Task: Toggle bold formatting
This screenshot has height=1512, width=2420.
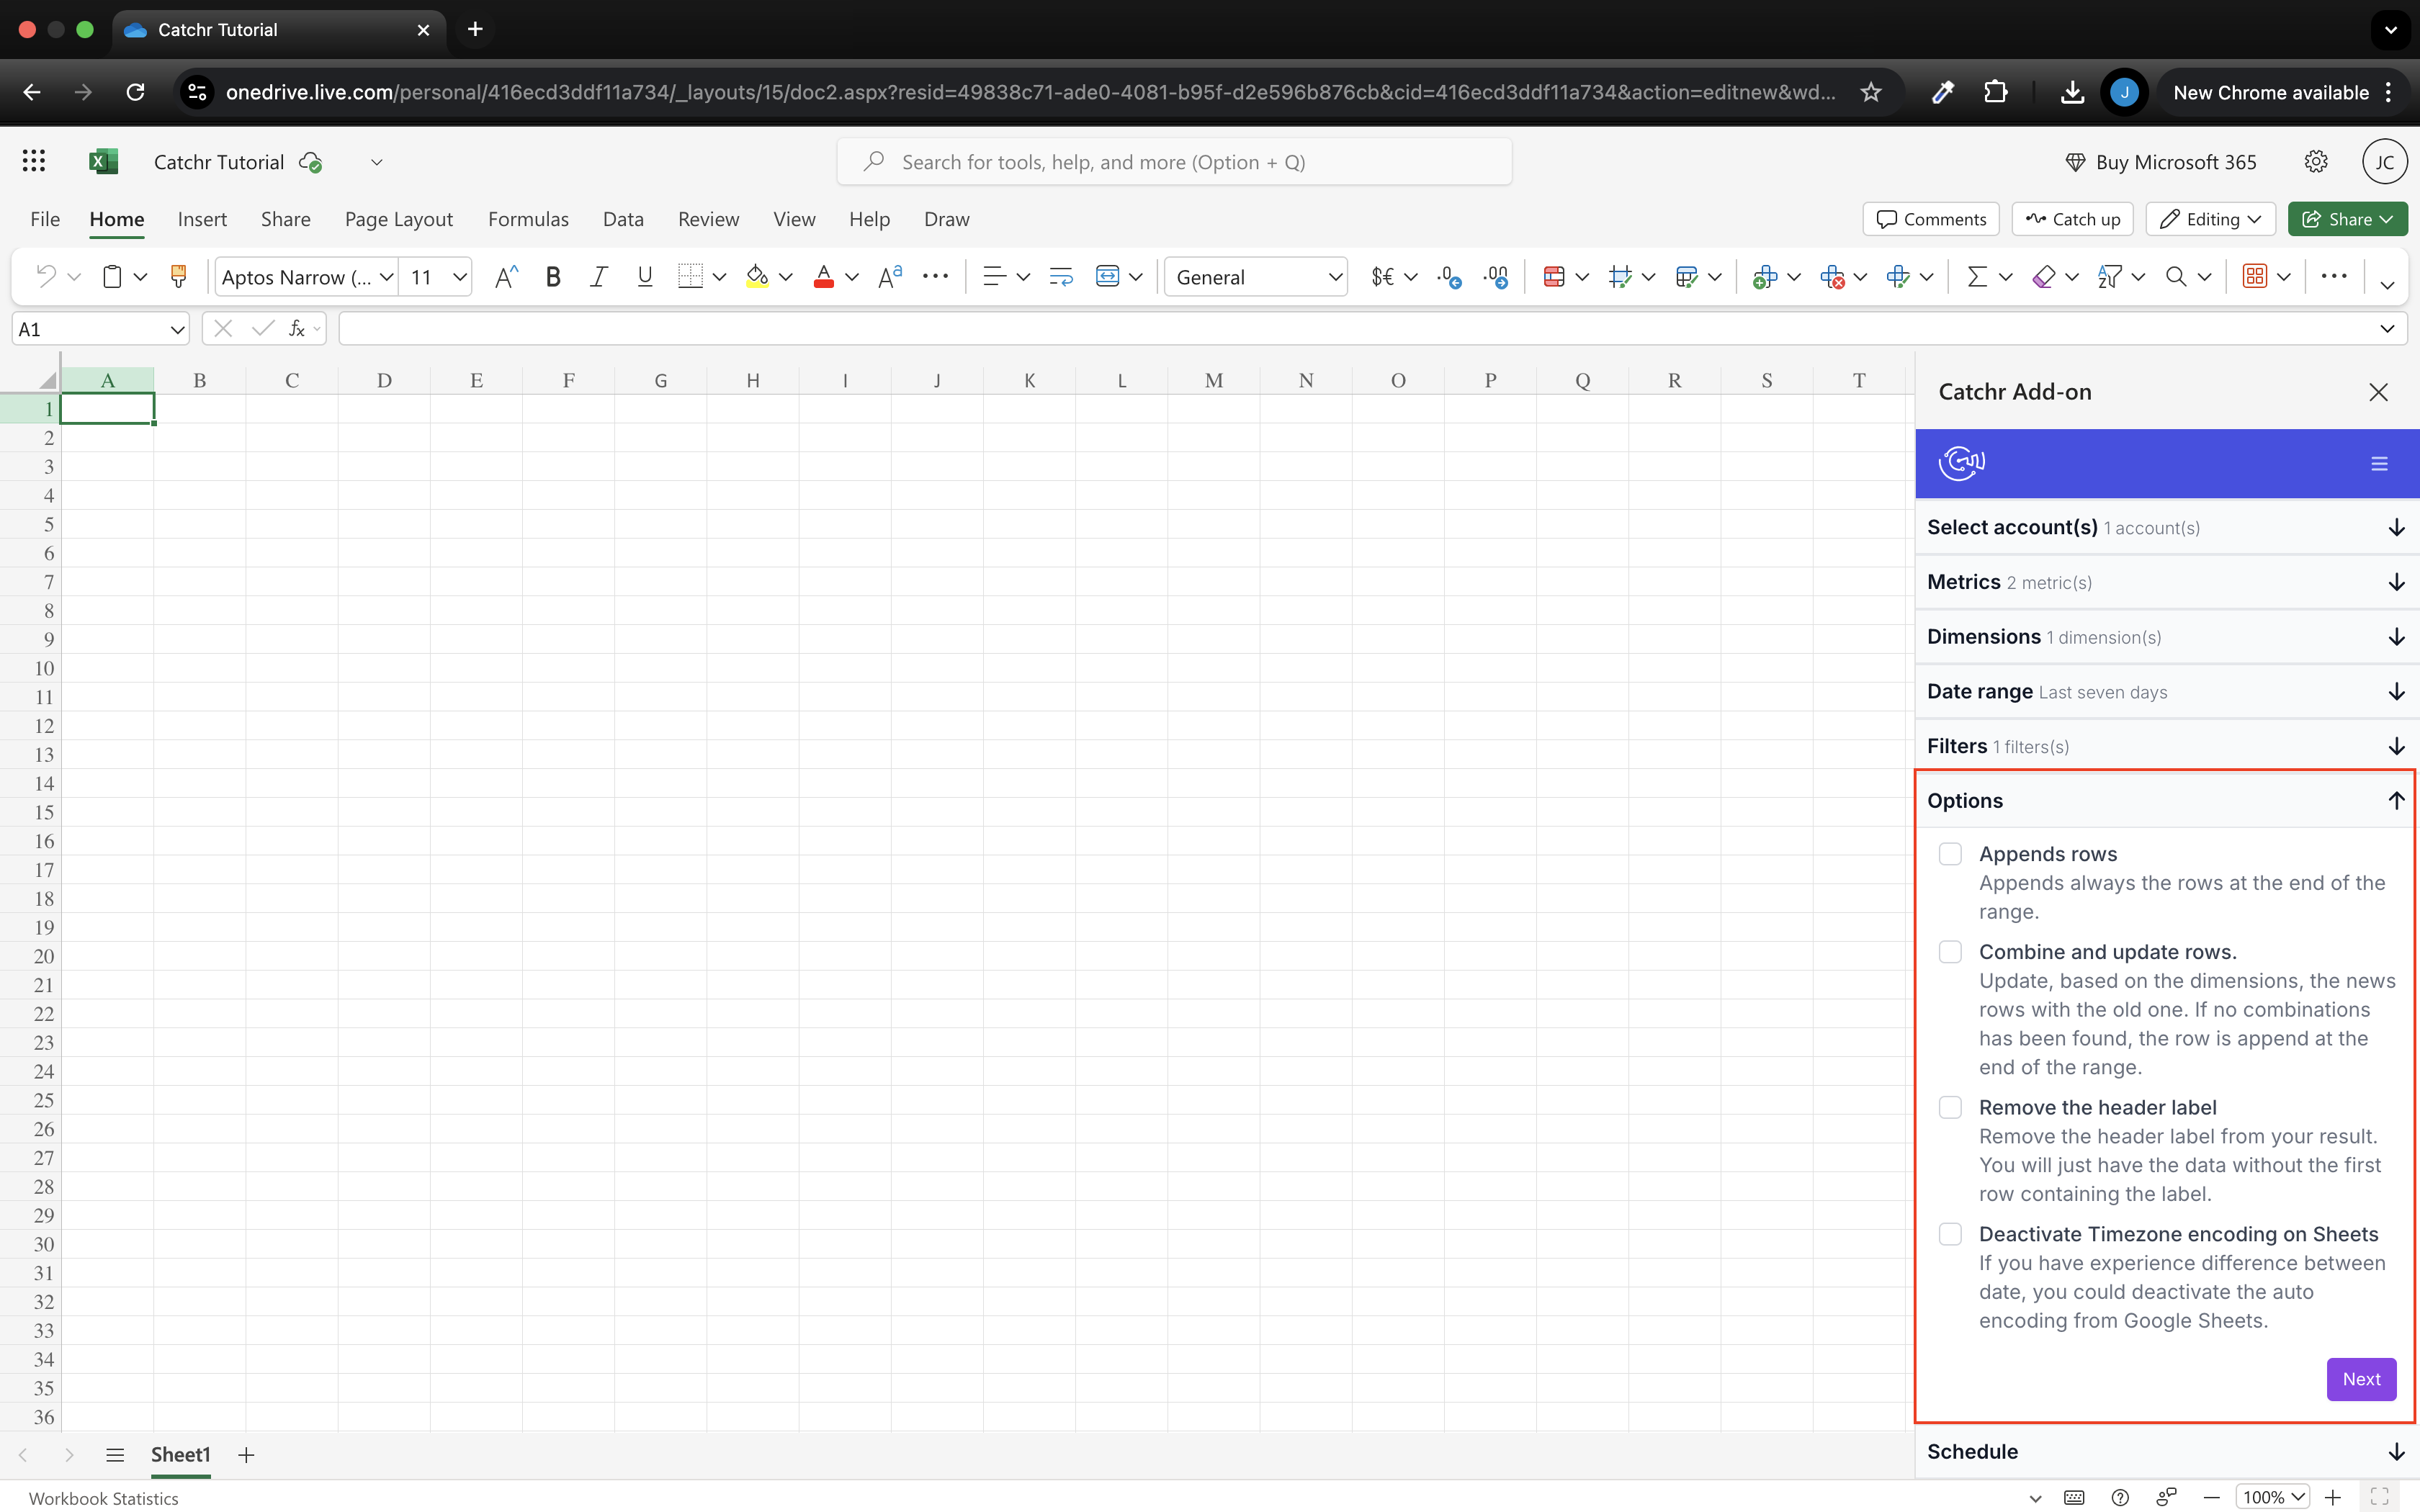Action: tap(553, 277)
